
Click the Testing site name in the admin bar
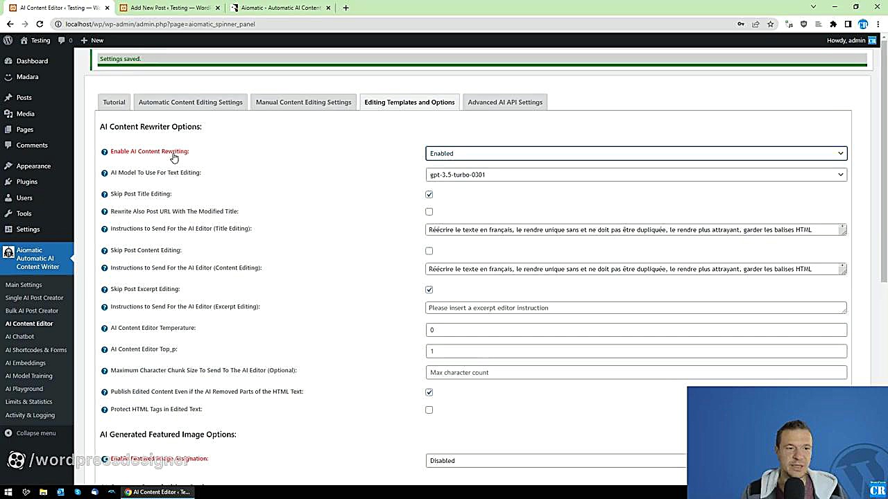click(x=35, y=40)
